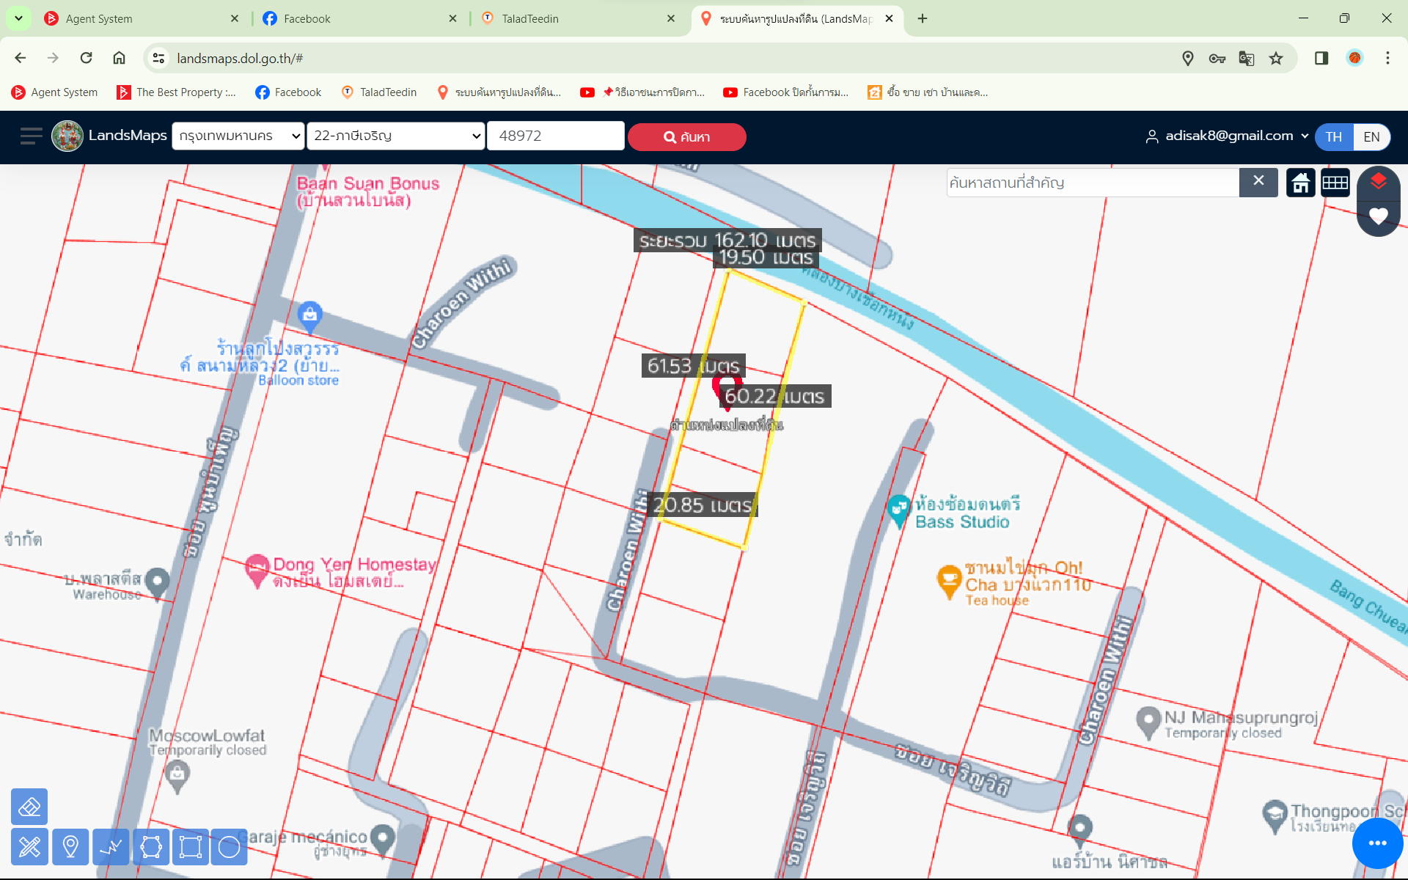The image size is (1408, 880).
Task: Click the MoscowLowfat map marker
Action: tap(177, 776)
